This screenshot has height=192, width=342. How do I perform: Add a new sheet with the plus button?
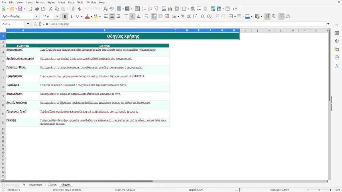point(24,185)
